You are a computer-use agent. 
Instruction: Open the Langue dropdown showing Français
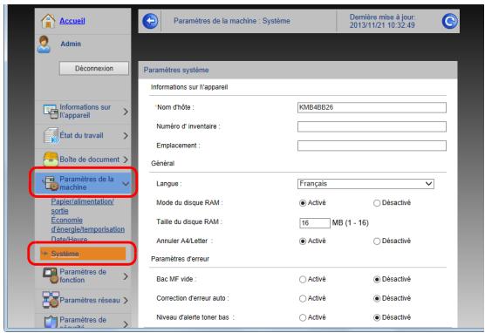coord(365,184)
